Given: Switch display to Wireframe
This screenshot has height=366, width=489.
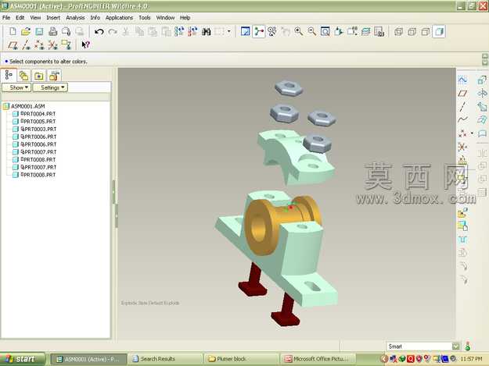Looking at the screenshot, I should coord(398,32).
